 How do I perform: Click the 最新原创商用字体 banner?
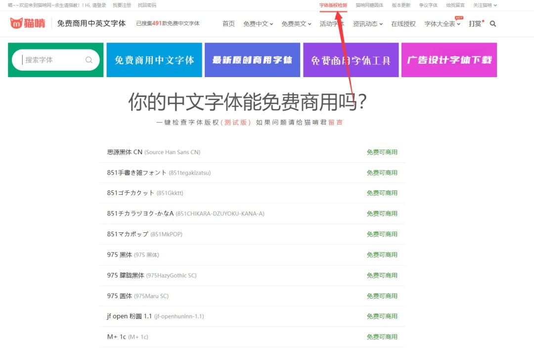252,60
